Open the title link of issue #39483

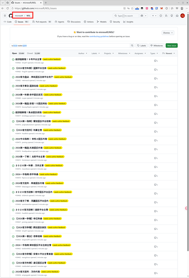click(28, 59)
